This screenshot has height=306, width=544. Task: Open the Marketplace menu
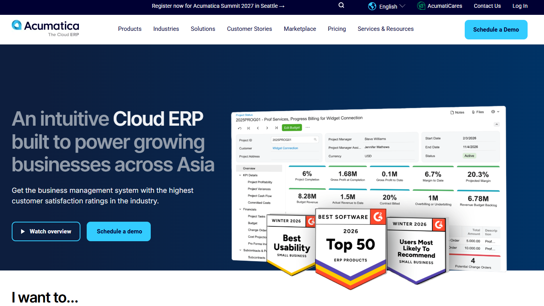tap(300, 29)
